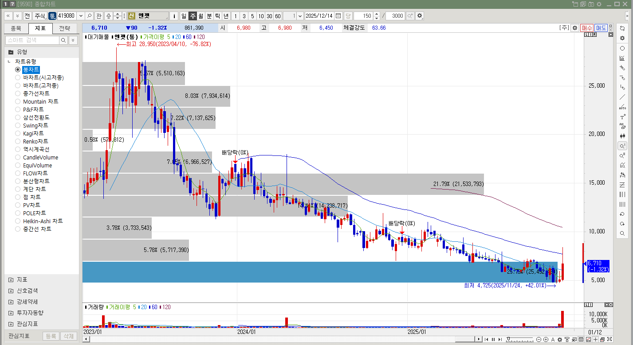Expand the 투자자동향 section
Viewport: 633px width, 345px height.
coord(11,313)
